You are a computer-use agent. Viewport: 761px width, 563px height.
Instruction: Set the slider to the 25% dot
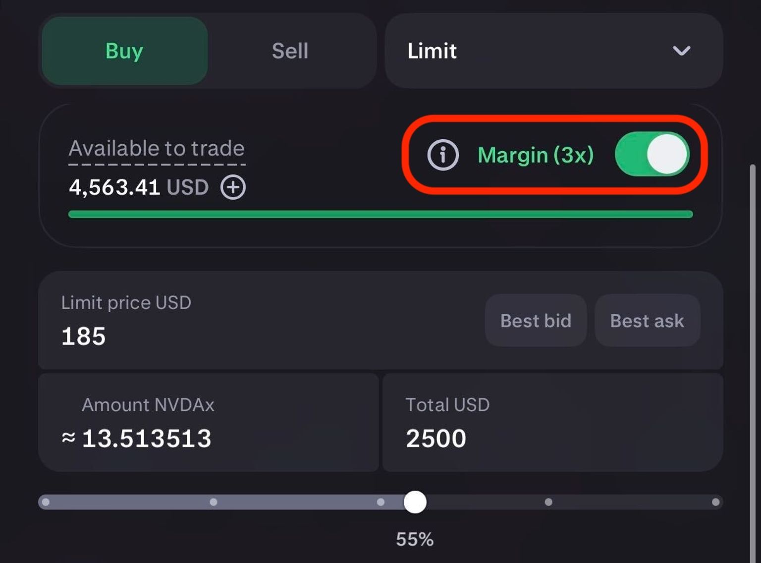[214, 502]
